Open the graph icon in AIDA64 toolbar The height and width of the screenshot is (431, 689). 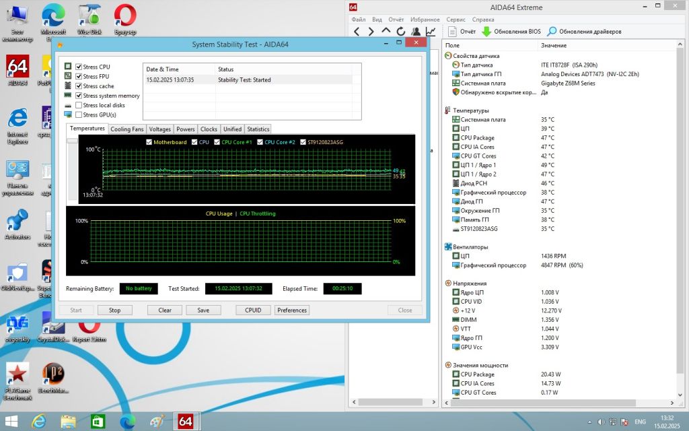[431, 32]
